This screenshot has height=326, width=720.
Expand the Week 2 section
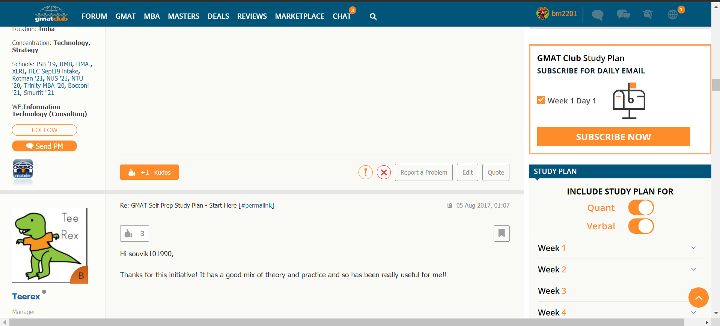[693, 269]
